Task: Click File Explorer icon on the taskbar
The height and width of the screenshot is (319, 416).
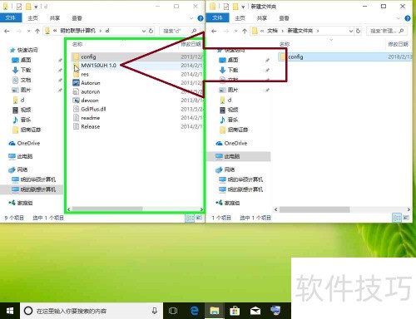Action: pyautogui.click(x=215, y=311)
